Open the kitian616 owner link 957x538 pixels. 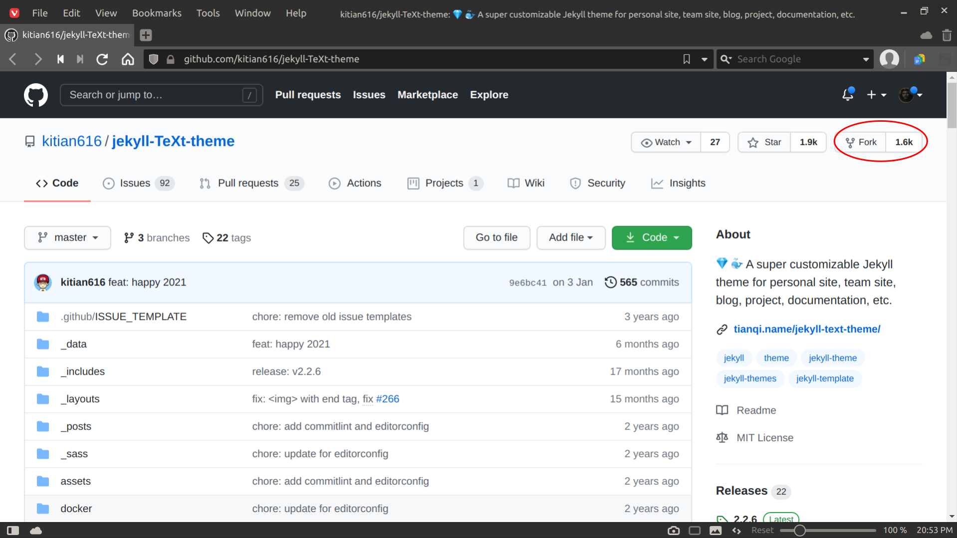[x=72, y=141]
